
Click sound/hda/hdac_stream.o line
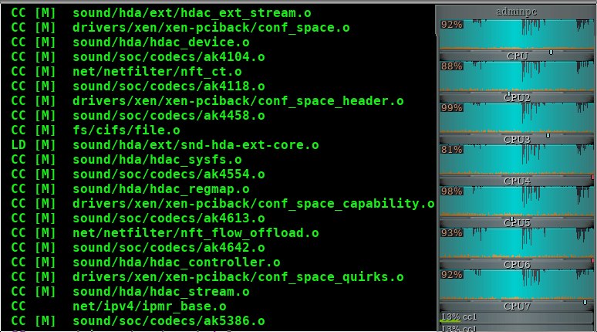click(x=130, y=292)
